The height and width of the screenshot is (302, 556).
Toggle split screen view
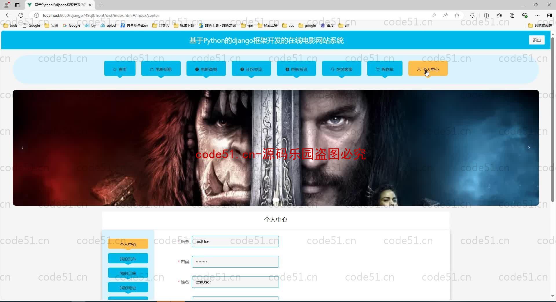[x=486, y=15]
